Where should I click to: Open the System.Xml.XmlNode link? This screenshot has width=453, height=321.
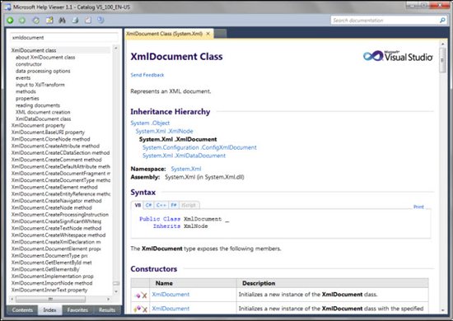[x=165, y=131]
